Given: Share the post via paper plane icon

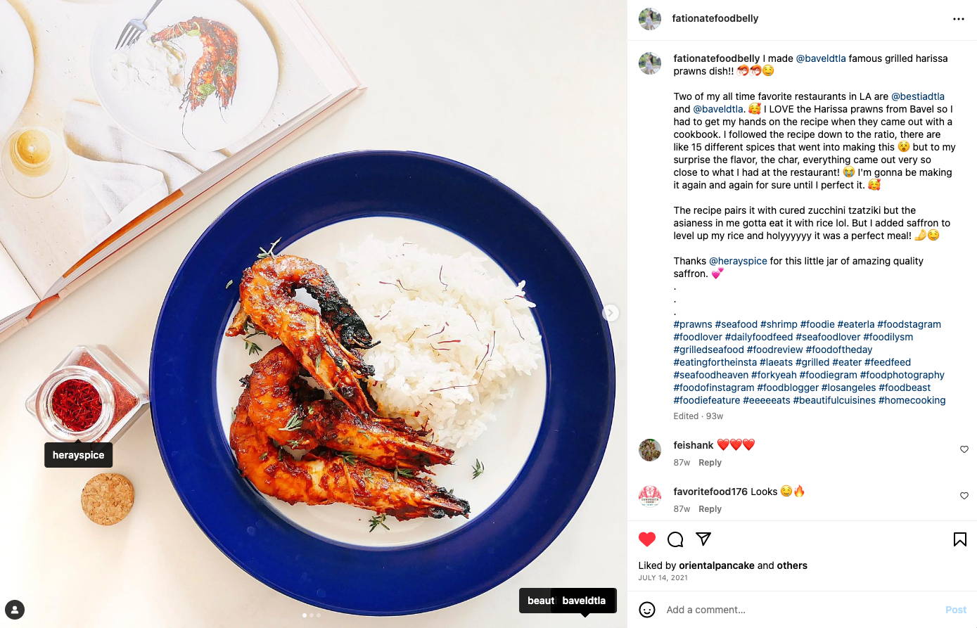Looking at the screenshot, I should pos(703,539).
